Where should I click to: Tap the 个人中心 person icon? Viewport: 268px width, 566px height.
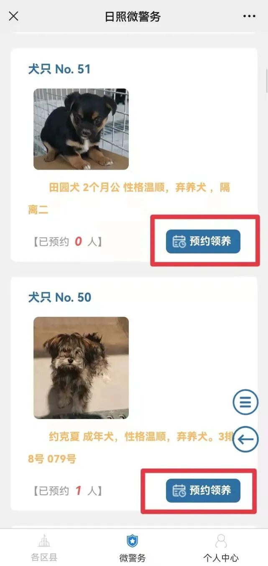[221, 541]
